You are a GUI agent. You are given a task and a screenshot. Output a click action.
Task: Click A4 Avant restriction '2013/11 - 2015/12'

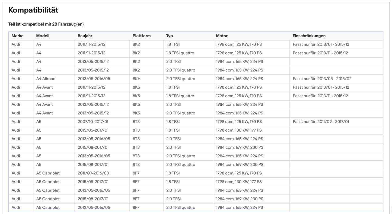320,96
